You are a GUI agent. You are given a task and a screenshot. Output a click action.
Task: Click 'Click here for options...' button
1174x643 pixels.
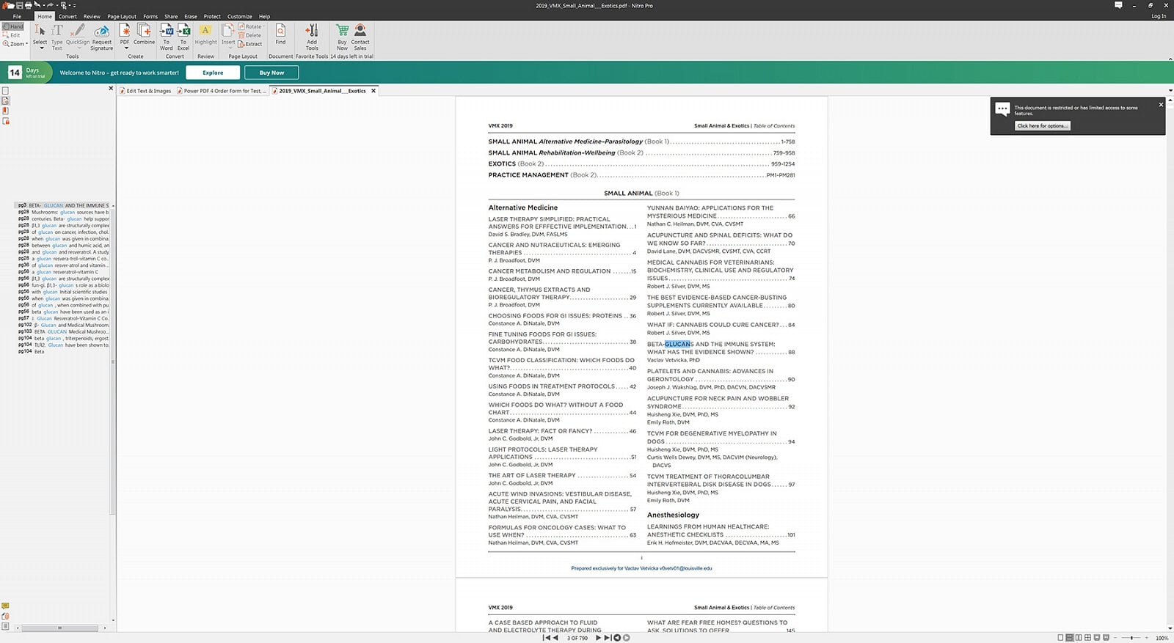[1043, 125]
